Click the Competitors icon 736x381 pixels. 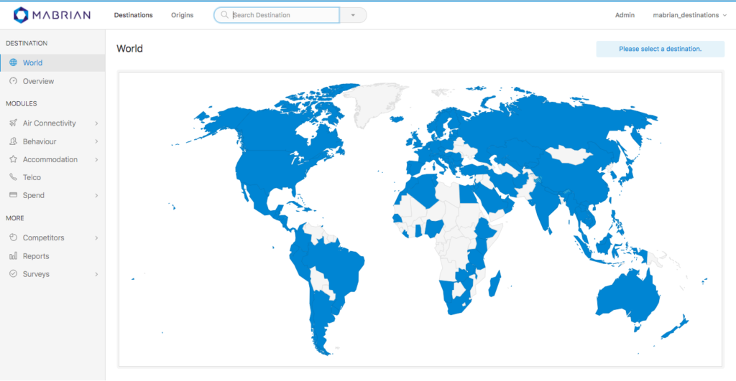pyautogui.click(x=13, y=237)
